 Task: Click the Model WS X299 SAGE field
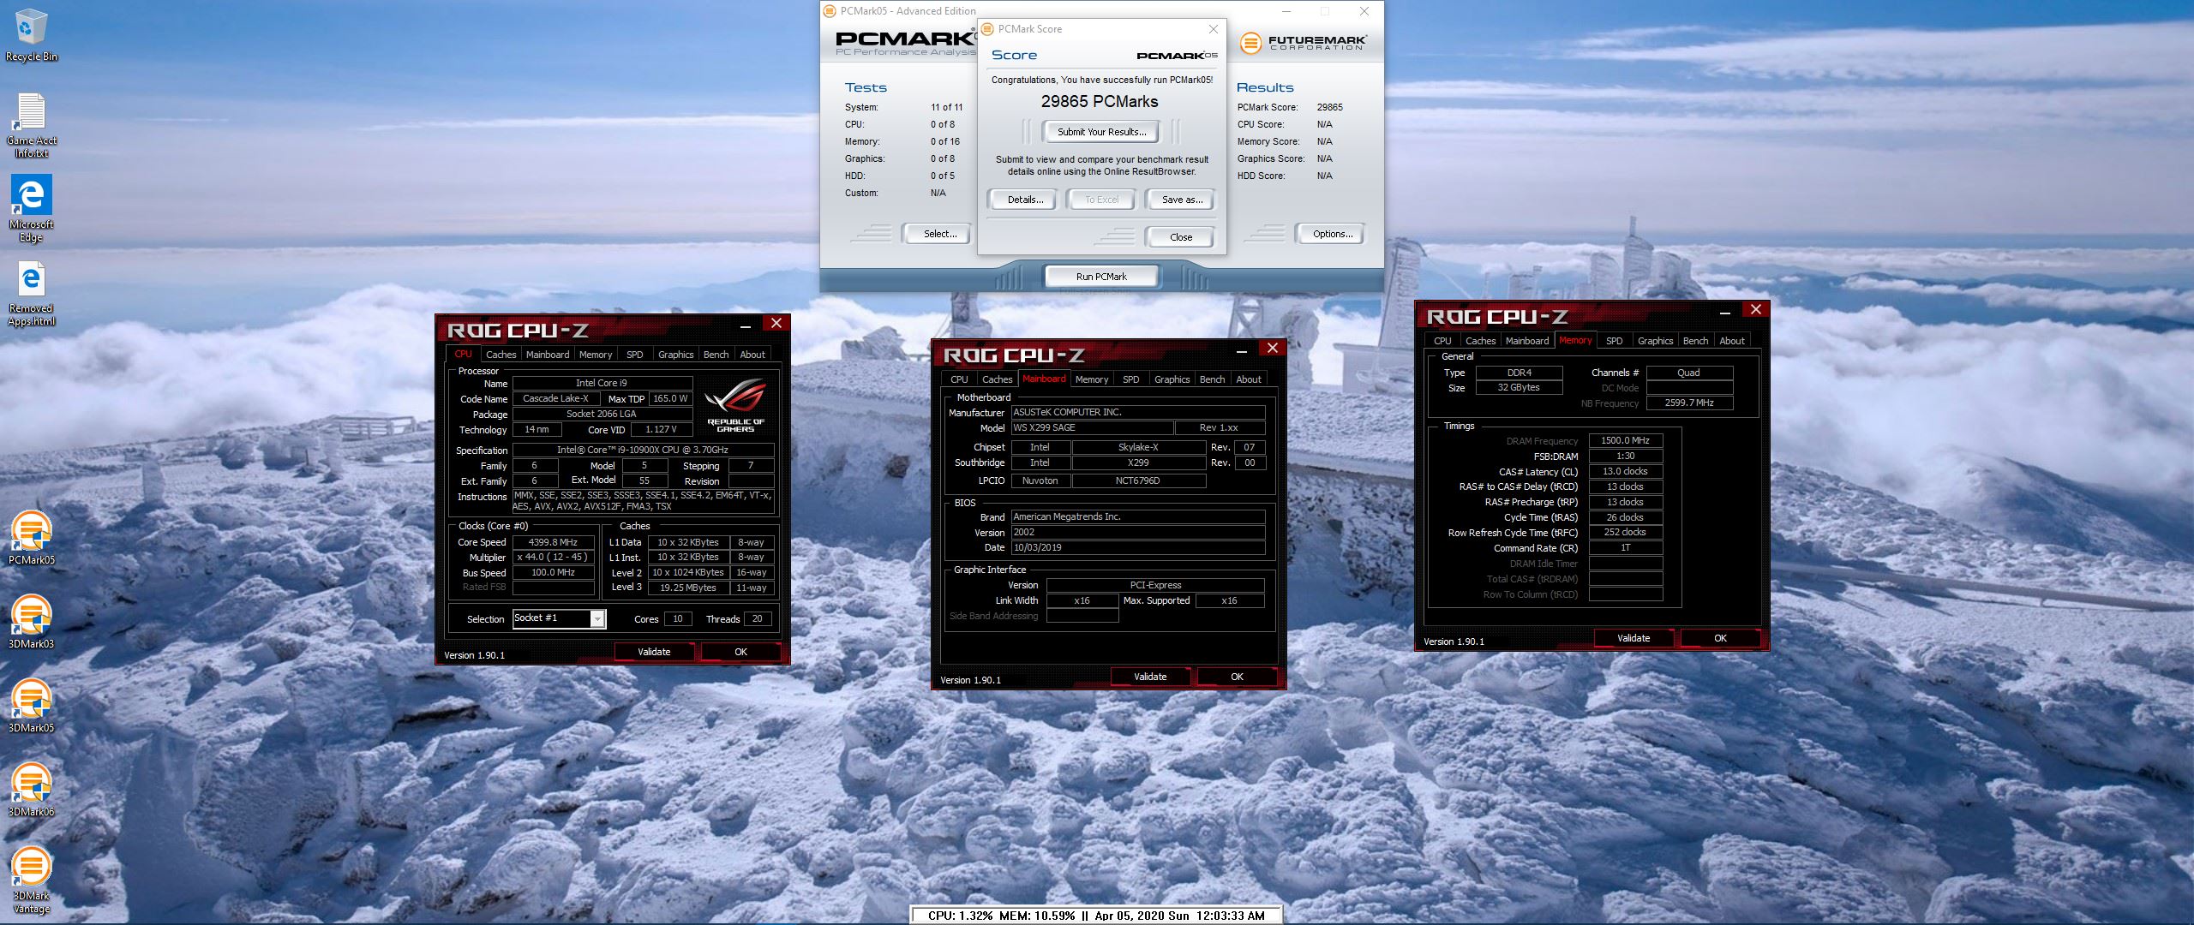pyautogui.click(x=1092, y=427)
